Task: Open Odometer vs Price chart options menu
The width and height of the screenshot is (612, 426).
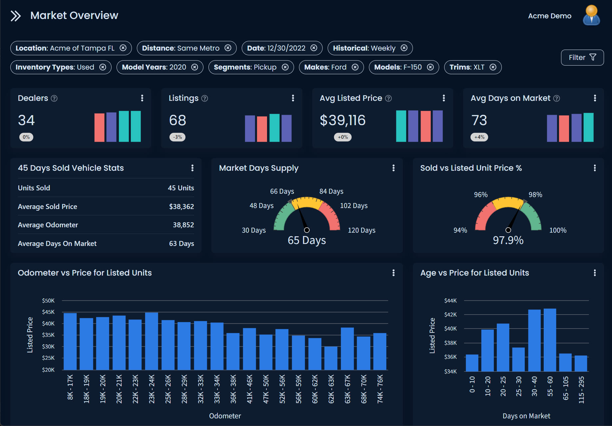Action: [393, 273]
